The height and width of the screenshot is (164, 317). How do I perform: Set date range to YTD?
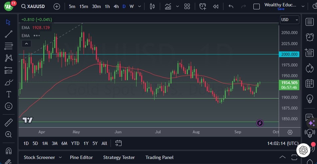75,143
